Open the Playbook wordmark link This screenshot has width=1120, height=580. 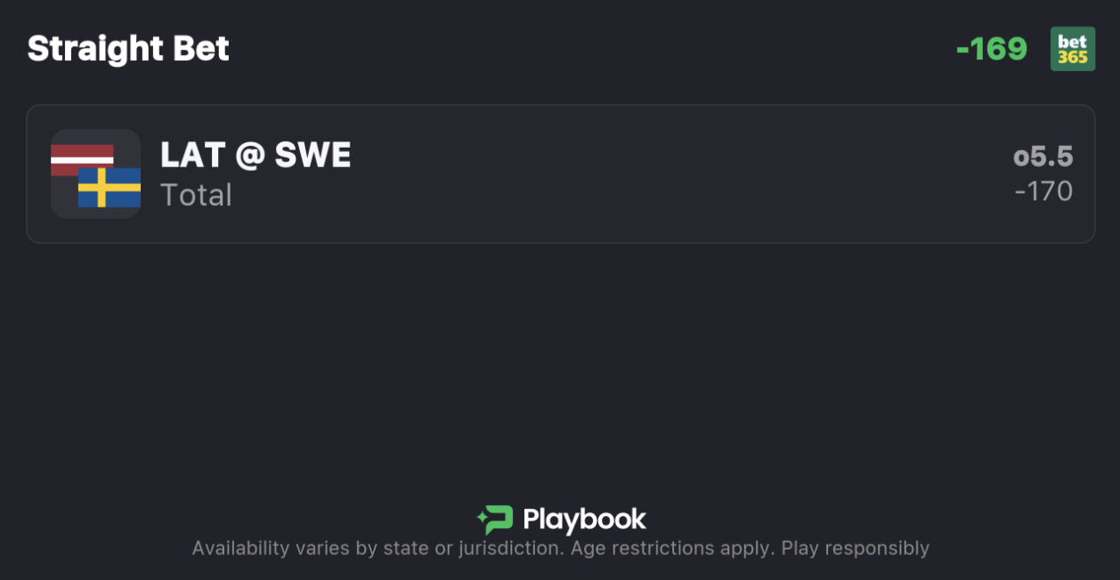tap(584, 520)
